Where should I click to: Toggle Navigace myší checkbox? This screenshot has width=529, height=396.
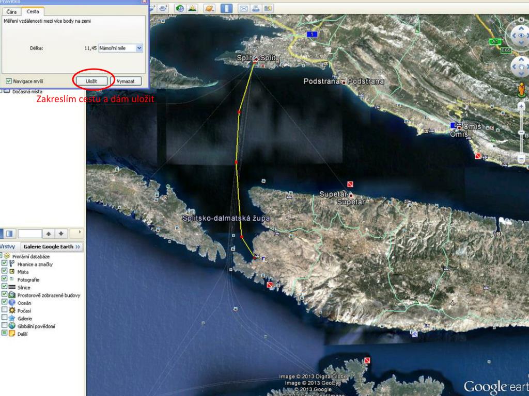(9, 81)
